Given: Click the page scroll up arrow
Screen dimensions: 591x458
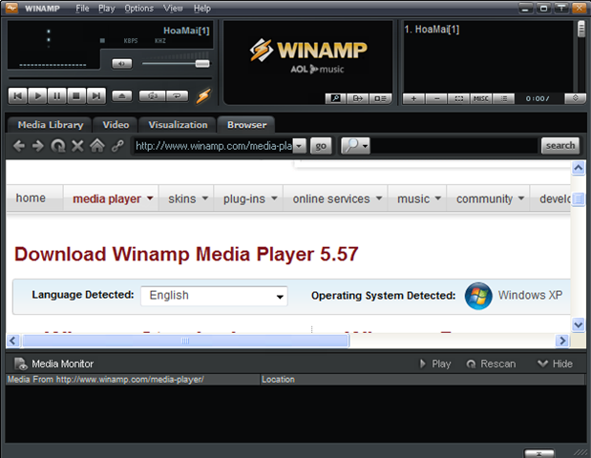Looking at the screenshot, I should pyautogui.click(x=579, y=168).
